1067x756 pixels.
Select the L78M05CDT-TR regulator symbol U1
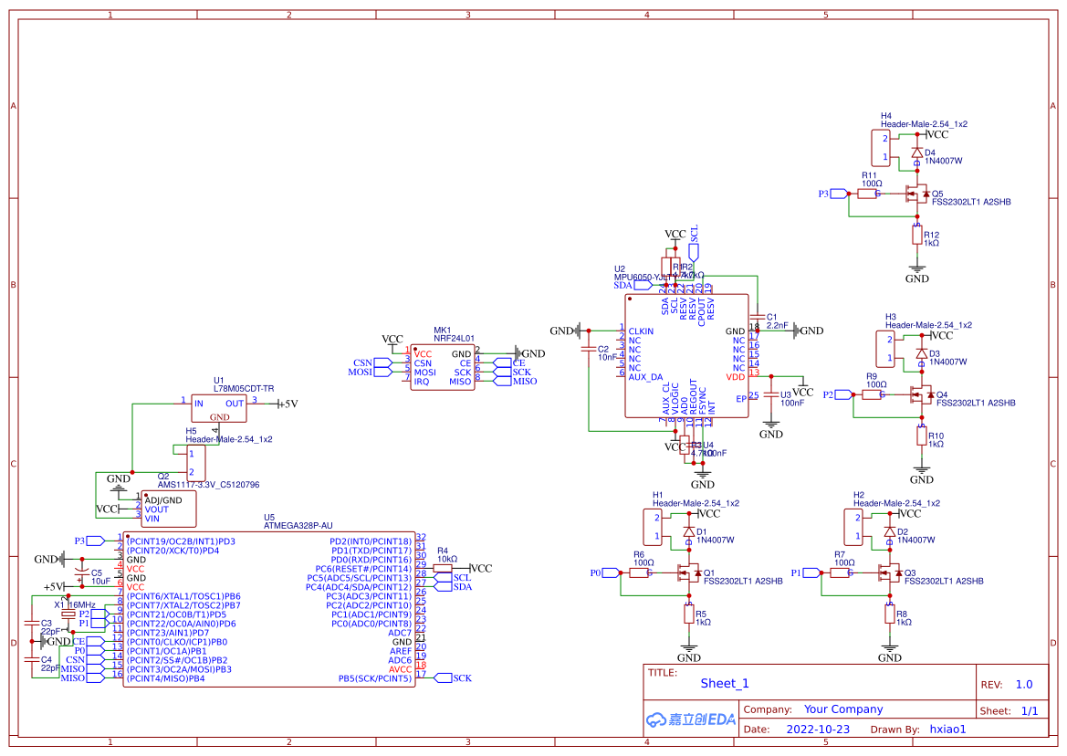tap(219, 408)
